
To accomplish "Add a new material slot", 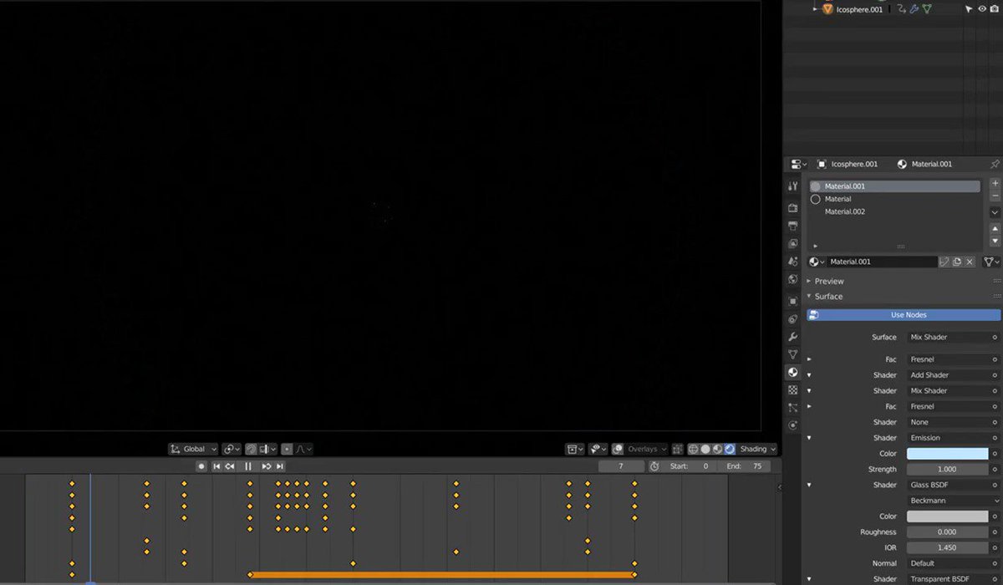I will tap(995, 183).
